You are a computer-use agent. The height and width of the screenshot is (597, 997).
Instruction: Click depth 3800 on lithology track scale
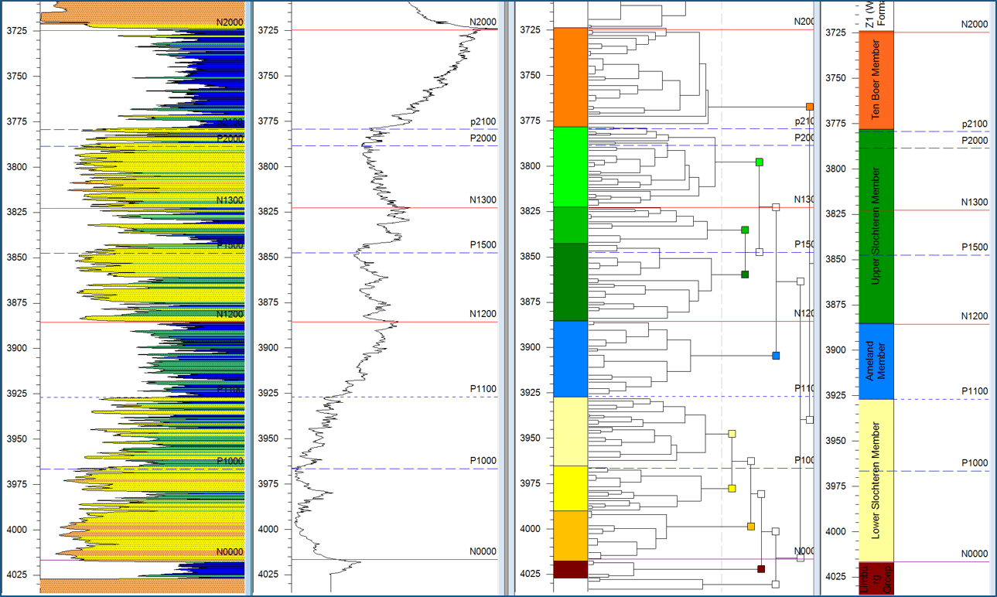(x=17, y=167)
